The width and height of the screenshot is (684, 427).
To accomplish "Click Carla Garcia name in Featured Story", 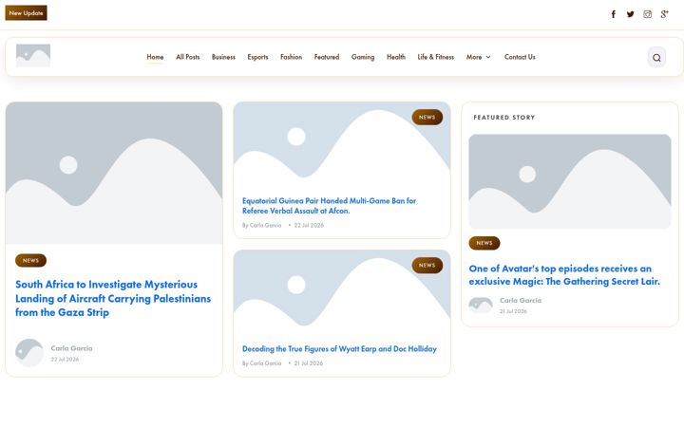I will click(521, 300).
